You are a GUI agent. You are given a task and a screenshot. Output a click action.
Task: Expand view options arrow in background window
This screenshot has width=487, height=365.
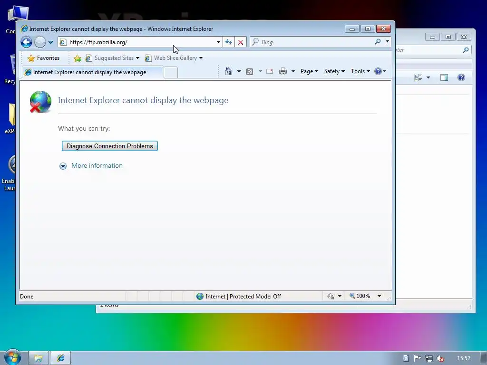point(429,77)
